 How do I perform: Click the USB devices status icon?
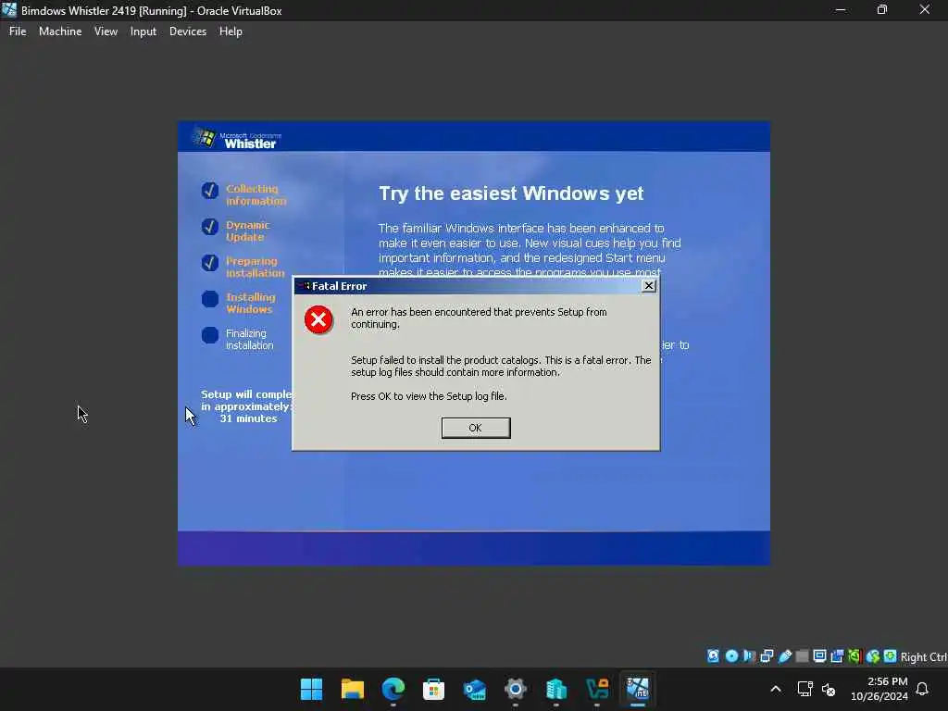click(x=785, y=656)
